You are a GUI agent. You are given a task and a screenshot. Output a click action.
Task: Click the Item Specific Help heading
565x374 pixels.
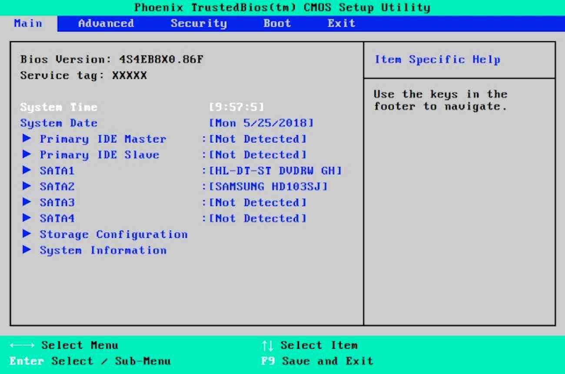click(x=437, y=60)
